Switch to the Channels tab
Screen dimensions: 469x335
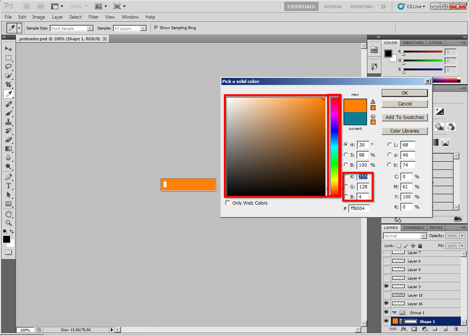coord(414,228)
